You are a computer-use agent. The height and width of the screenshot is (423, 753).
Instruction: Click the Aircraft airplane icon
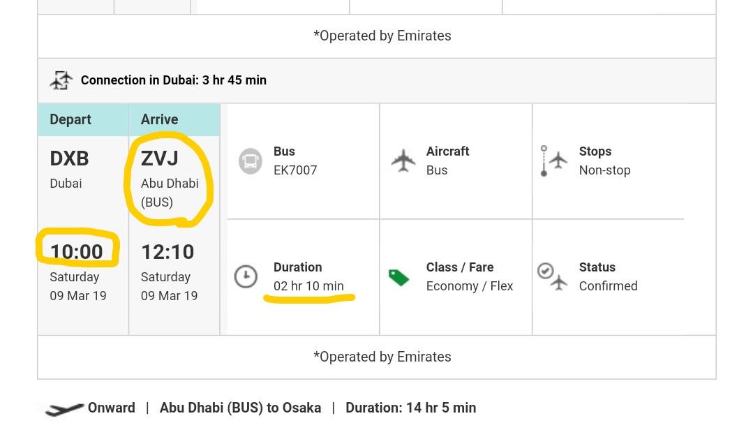coord(403,161)
